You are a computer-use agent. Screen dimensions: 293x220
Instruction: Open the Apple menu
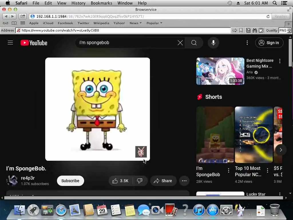pyautogui.click(x=8, y=3)
